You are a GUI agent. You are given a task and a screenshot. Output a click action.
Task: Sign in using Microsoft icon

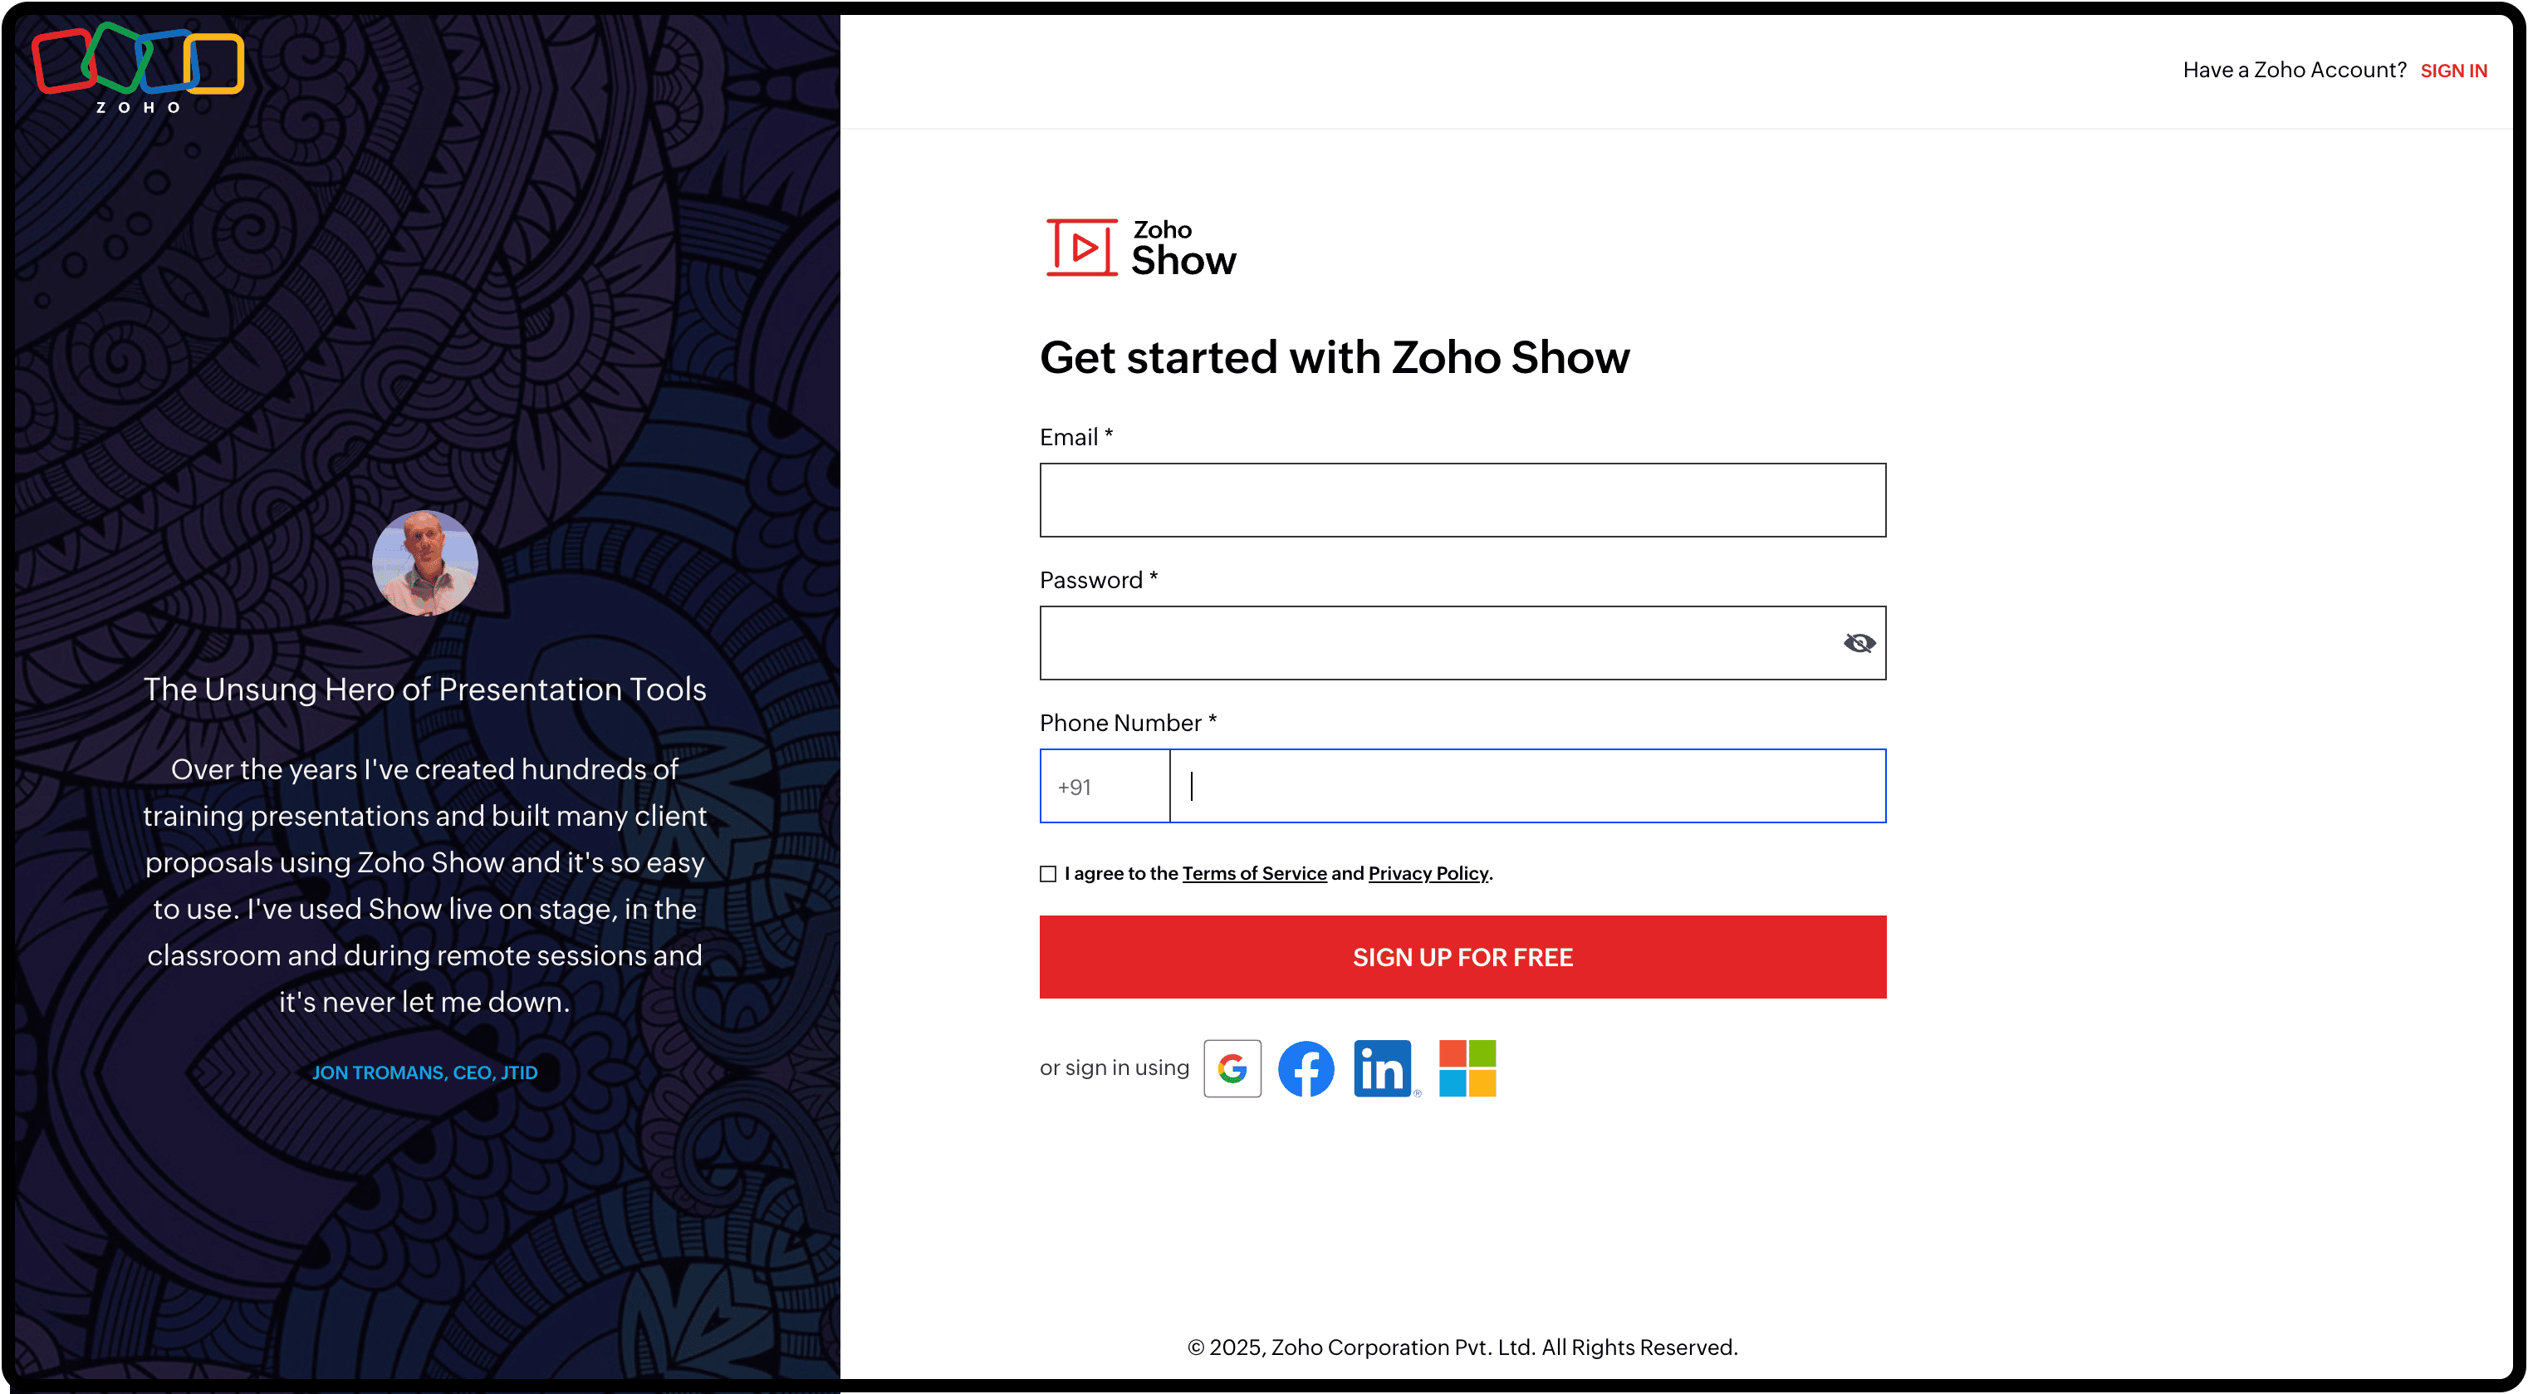tap(1467, 1068)
